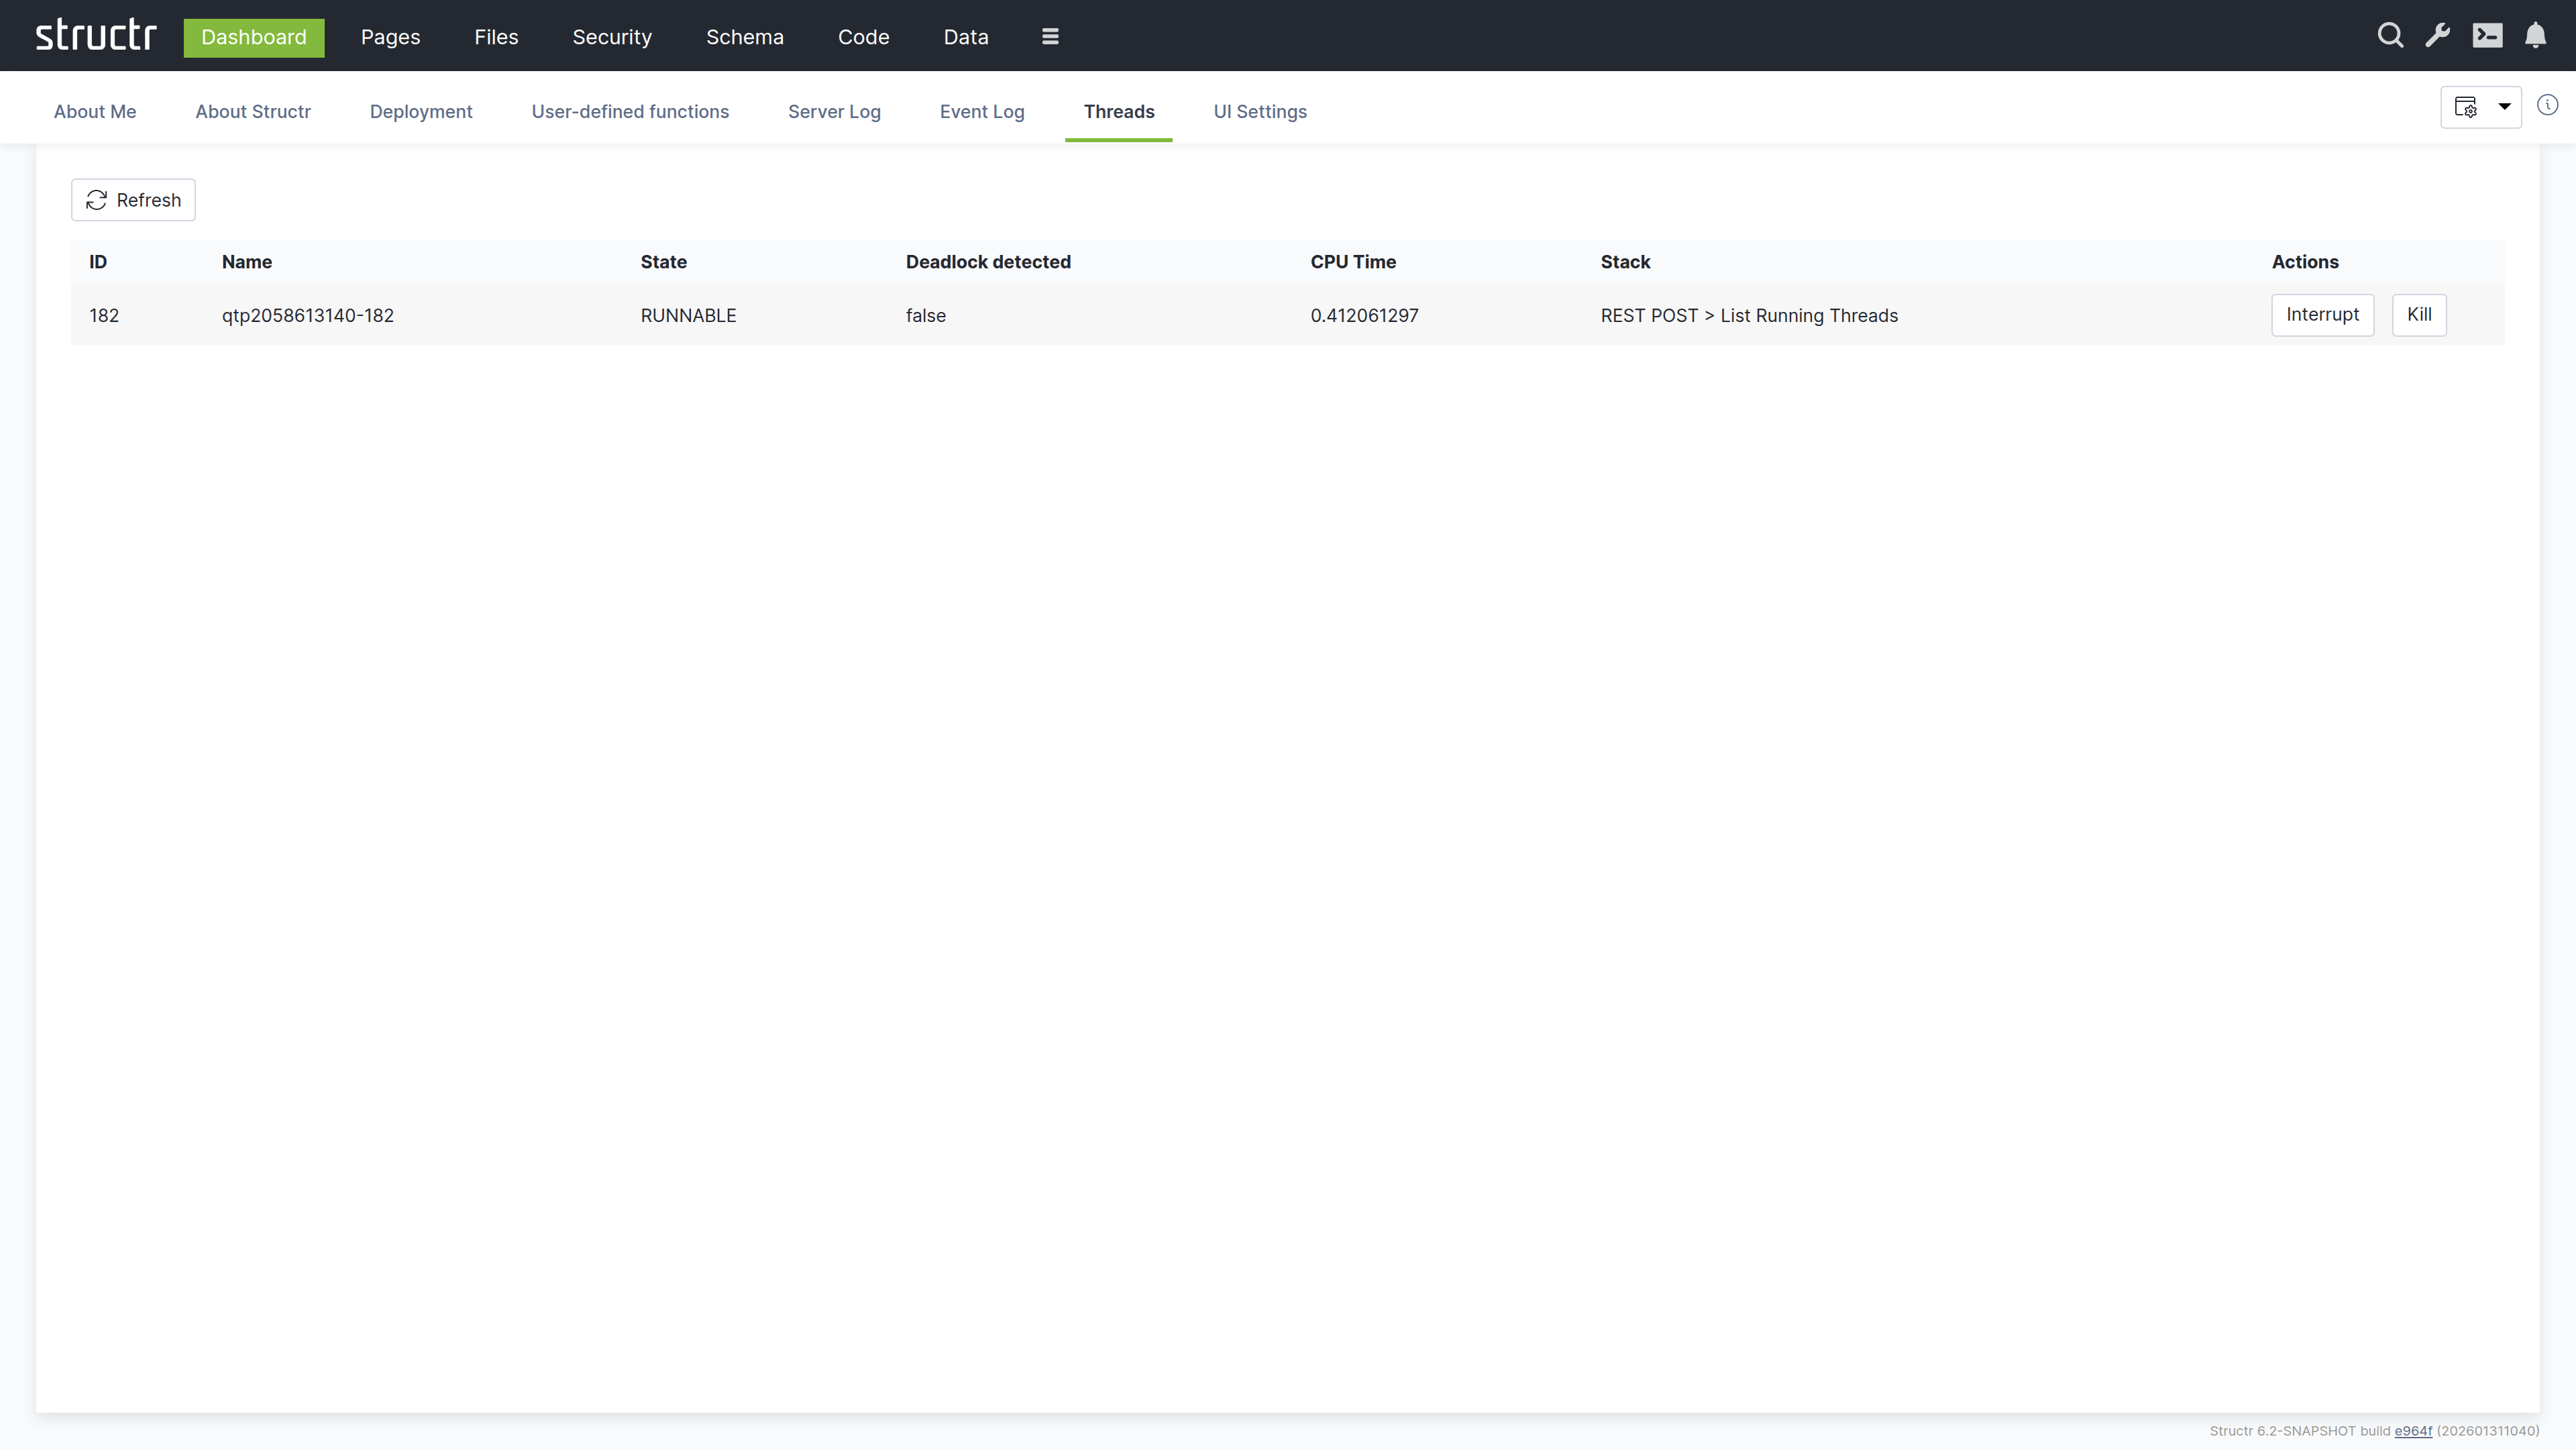2576x1449 pixels.
Task: Open the global search magnifier icon
Action: [2390, 36]
